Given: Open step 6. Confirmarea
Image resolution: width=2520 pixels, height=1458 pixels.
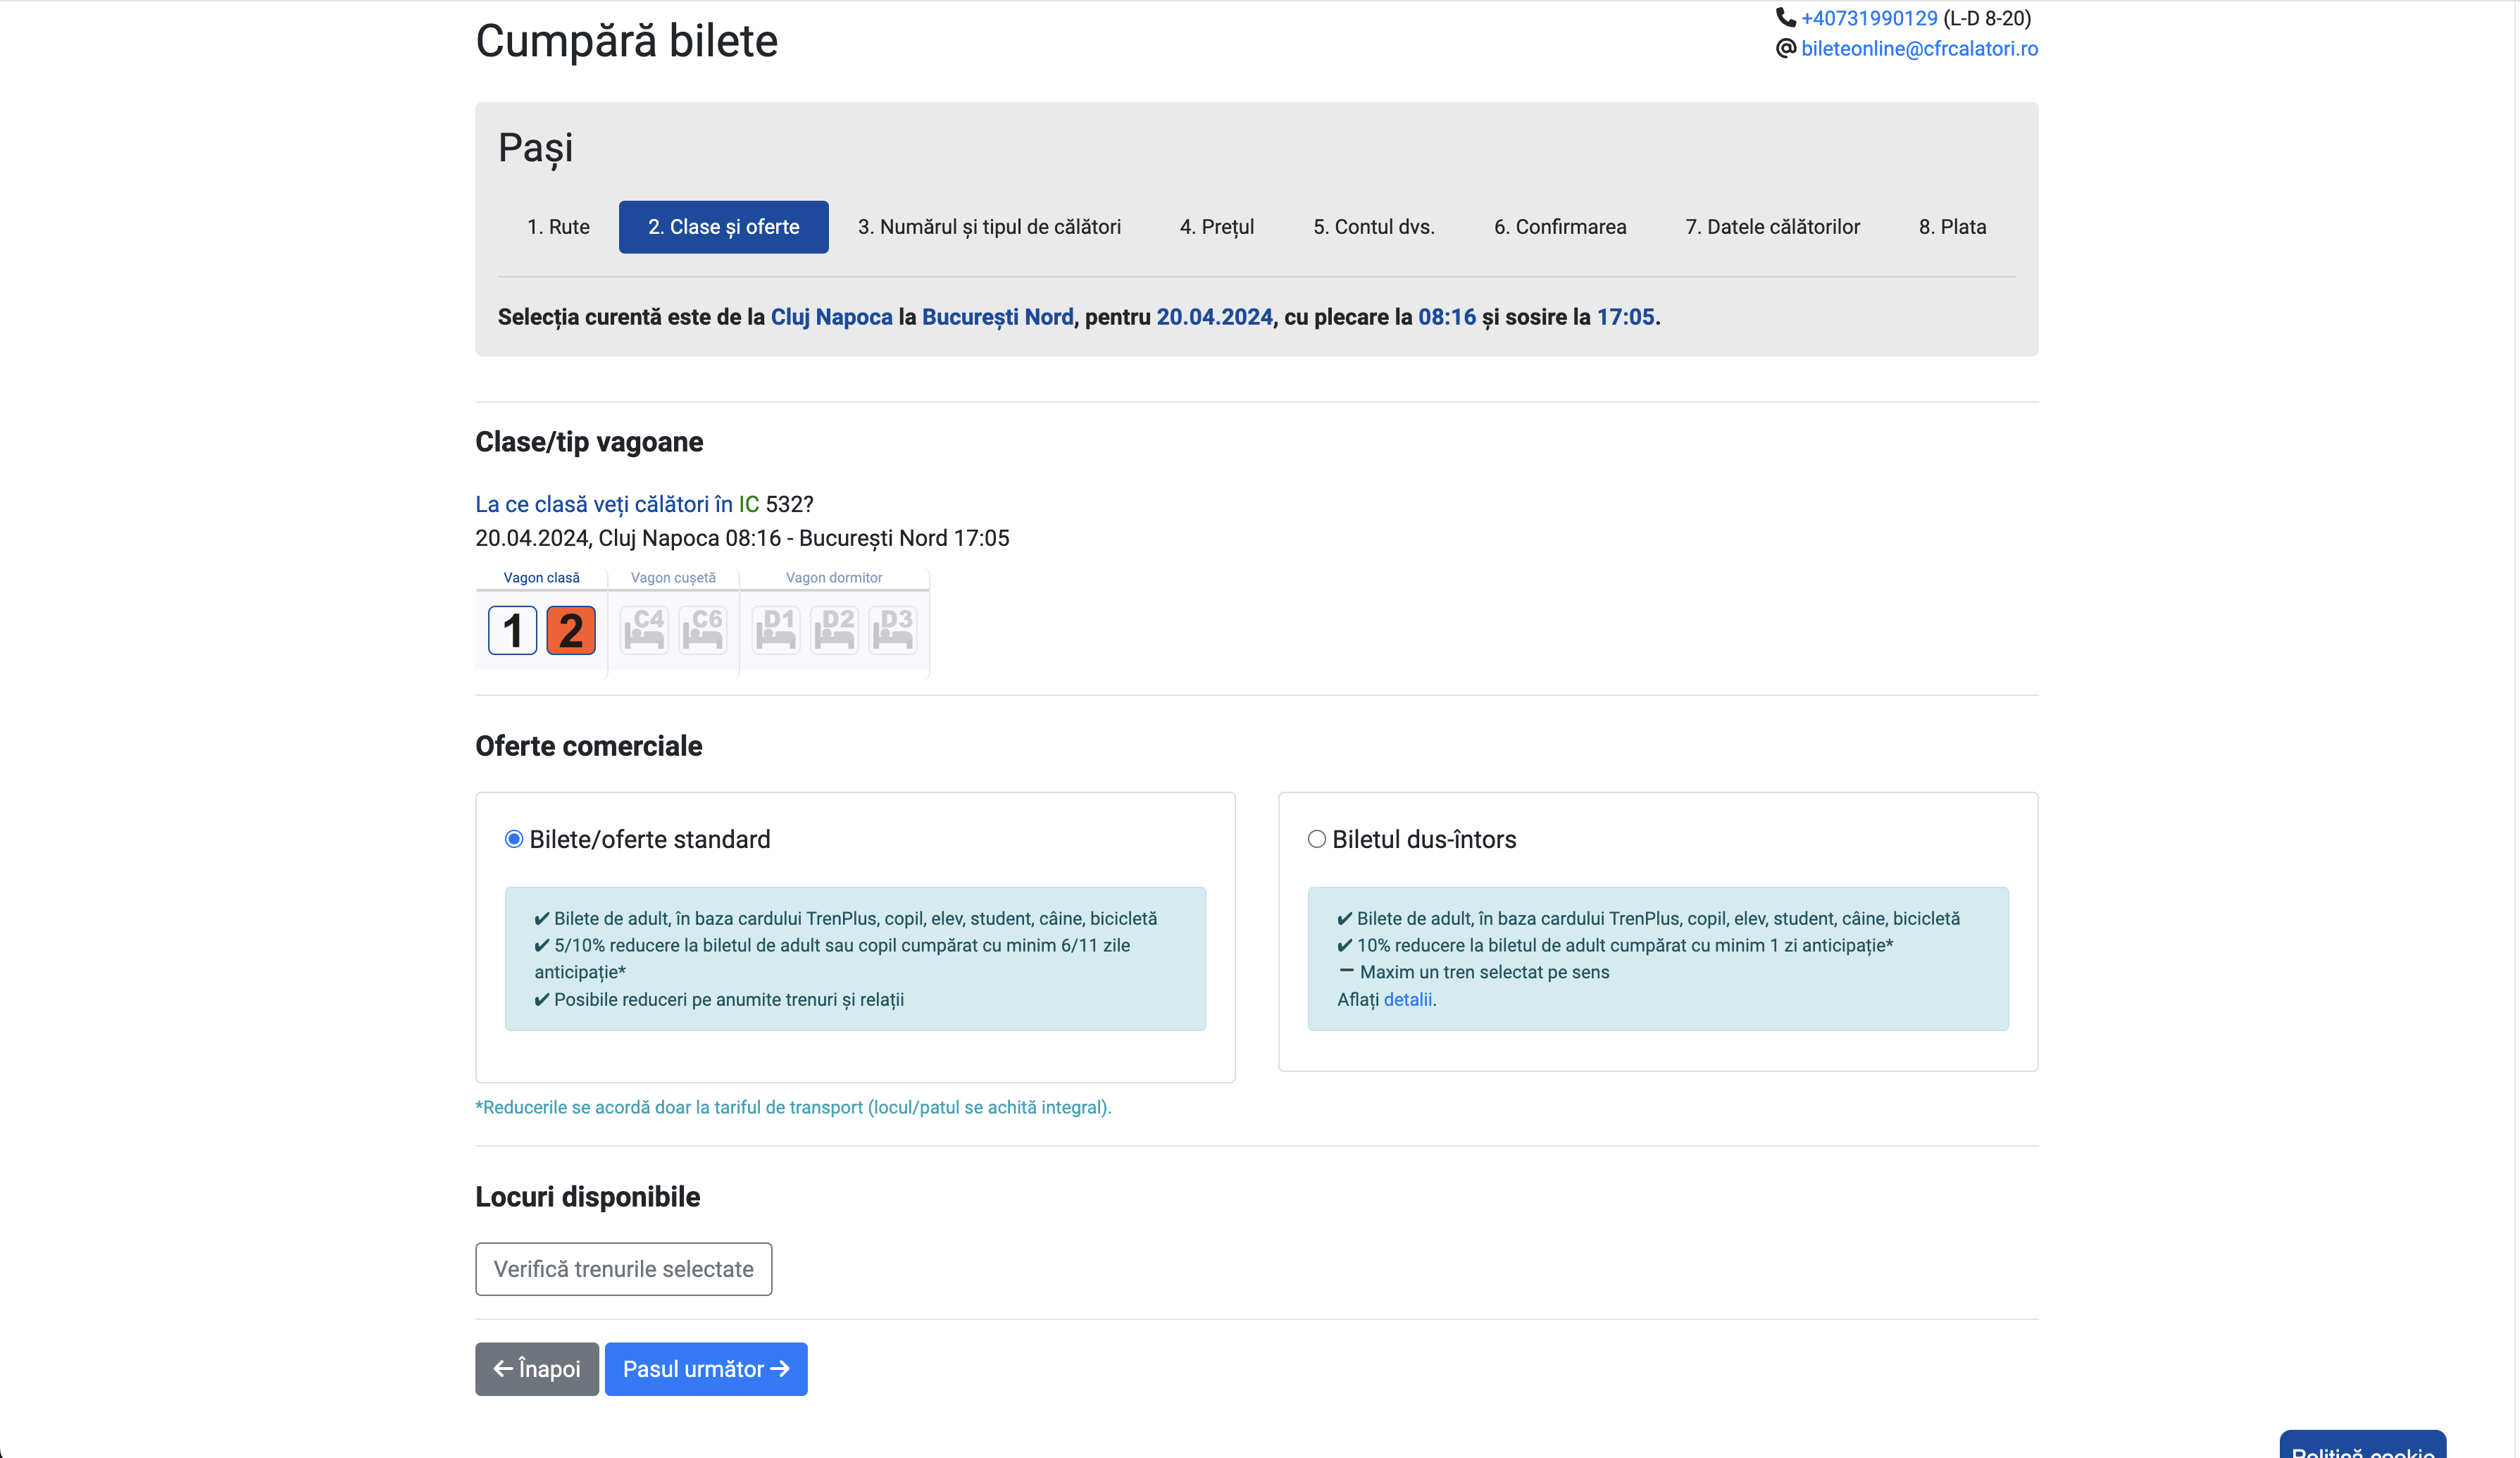Looking at the screenshot, I should (1560, 227).
